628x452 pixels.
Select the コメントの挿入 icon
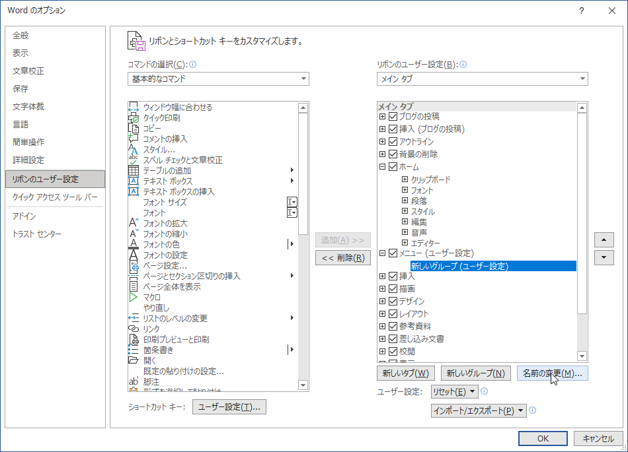134,139
